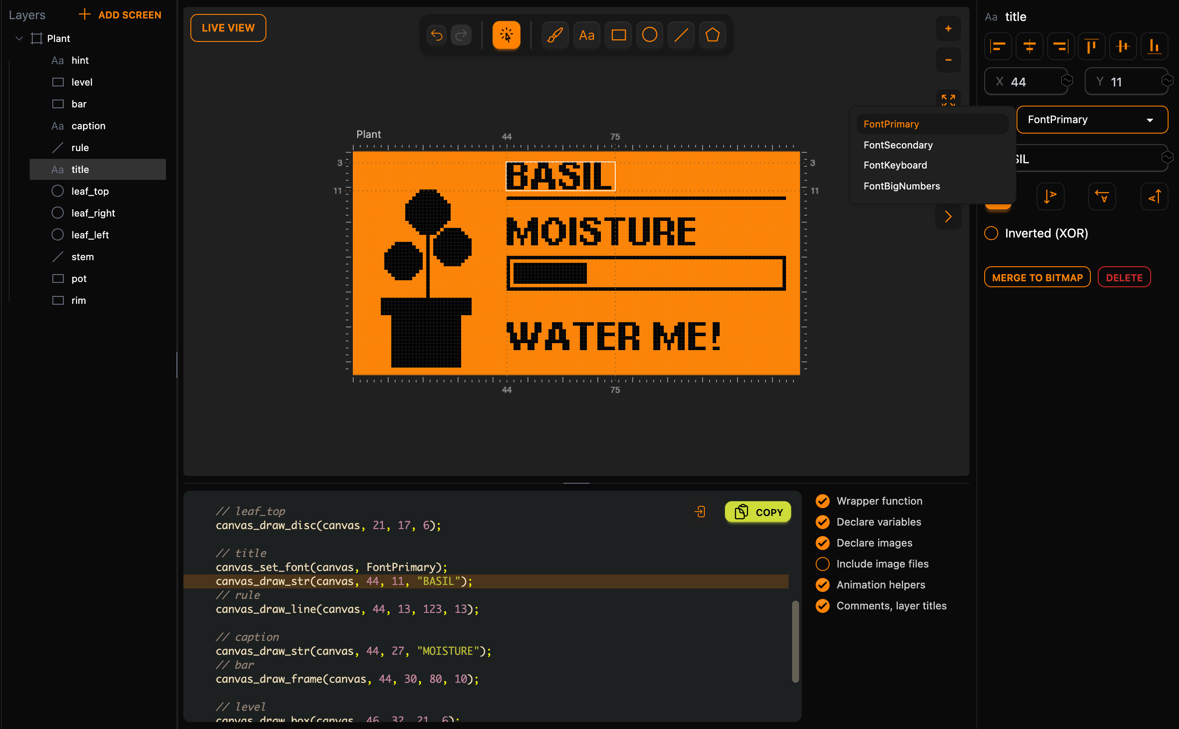Screen dimensions: 1179x729
Task: Choose FontPrimary from font list
Action: 932,124
